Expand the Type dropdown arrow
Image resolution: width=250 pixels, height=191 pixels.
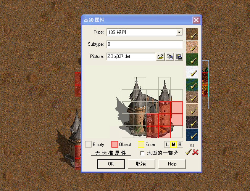pyautogui.click(x=179, y=32)
